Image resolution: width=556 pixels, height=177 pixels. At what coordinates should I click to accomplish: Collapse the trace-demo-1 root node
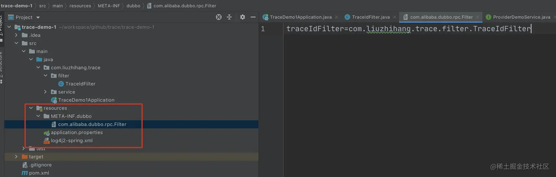(9, 27)
